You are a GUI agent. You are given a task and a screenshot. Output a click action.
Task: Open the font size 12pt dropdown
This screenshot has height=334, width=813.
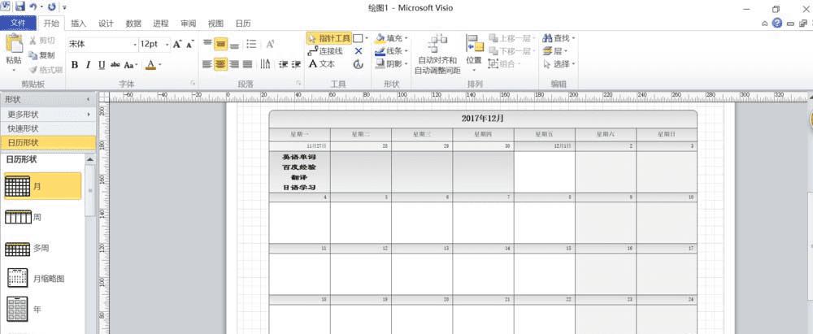pyautogui.click(x=167, y=45)
